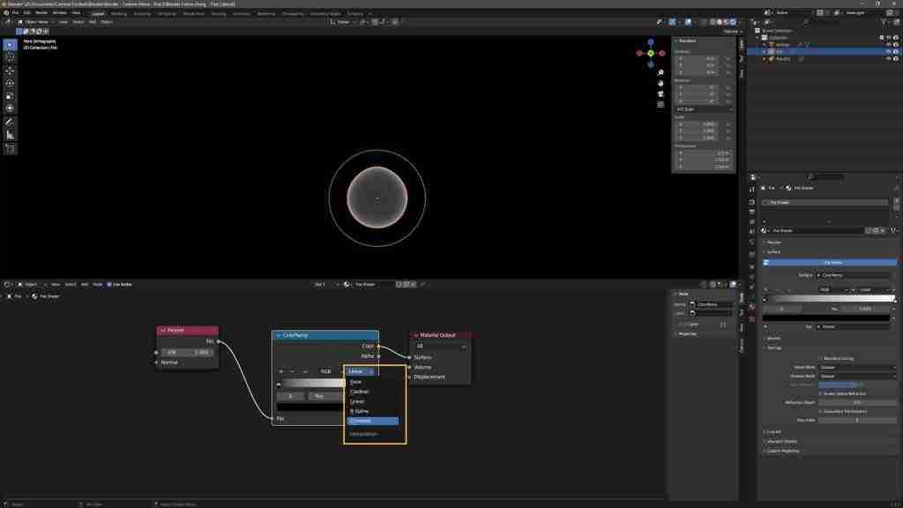903x508 pixels.
Task: Toggle visibility eye of the third outliner object
Action: click(x=889, y=59)
